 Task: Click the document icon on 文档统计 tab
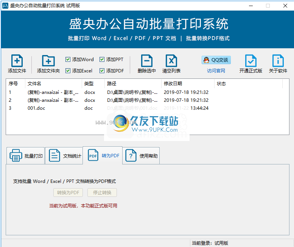54,155
